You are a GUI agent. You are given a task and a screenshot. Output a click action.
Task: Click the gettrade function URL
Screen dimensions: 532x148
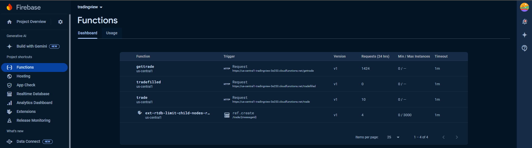coord(273,71)
